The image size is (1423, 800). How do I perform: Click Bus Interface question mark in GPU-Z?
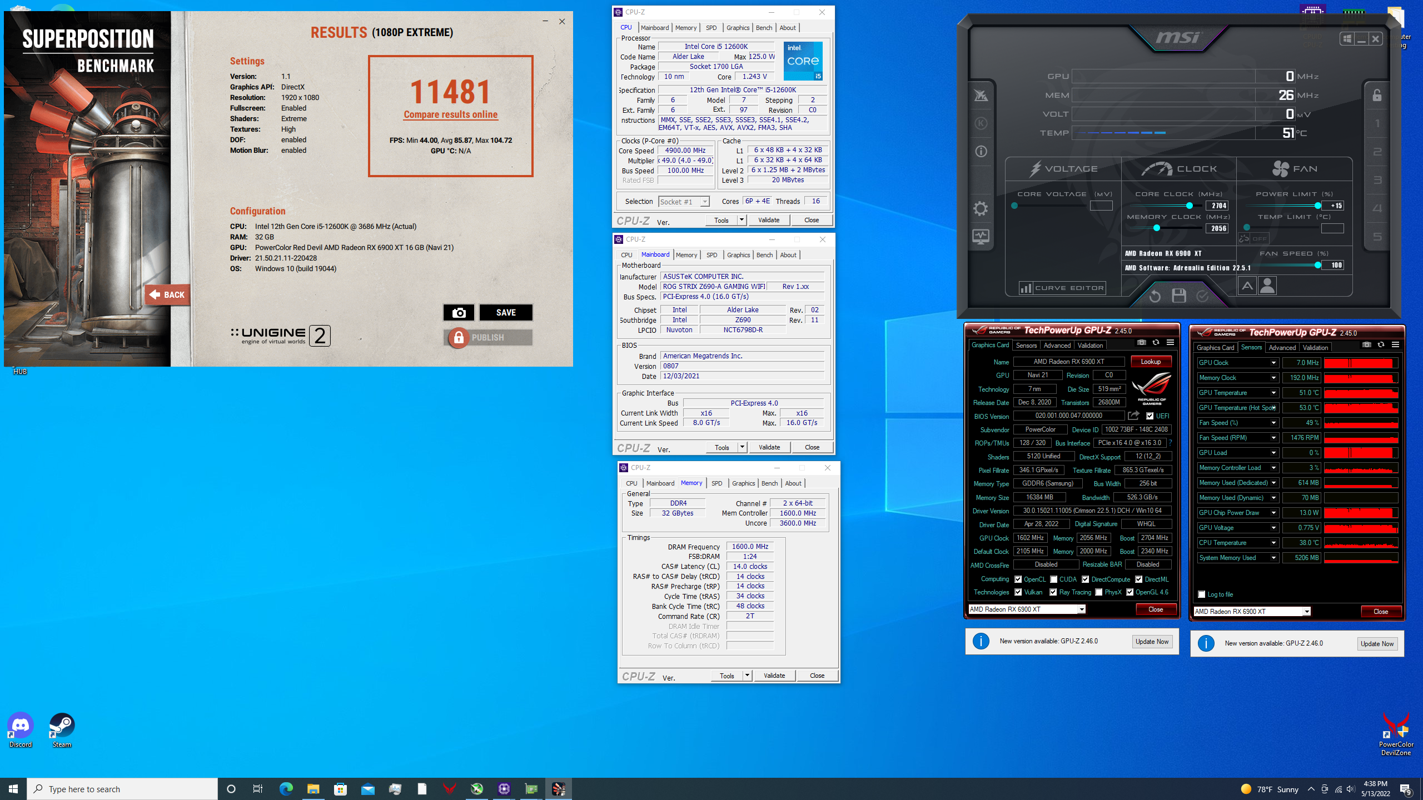click(1170, 443)
